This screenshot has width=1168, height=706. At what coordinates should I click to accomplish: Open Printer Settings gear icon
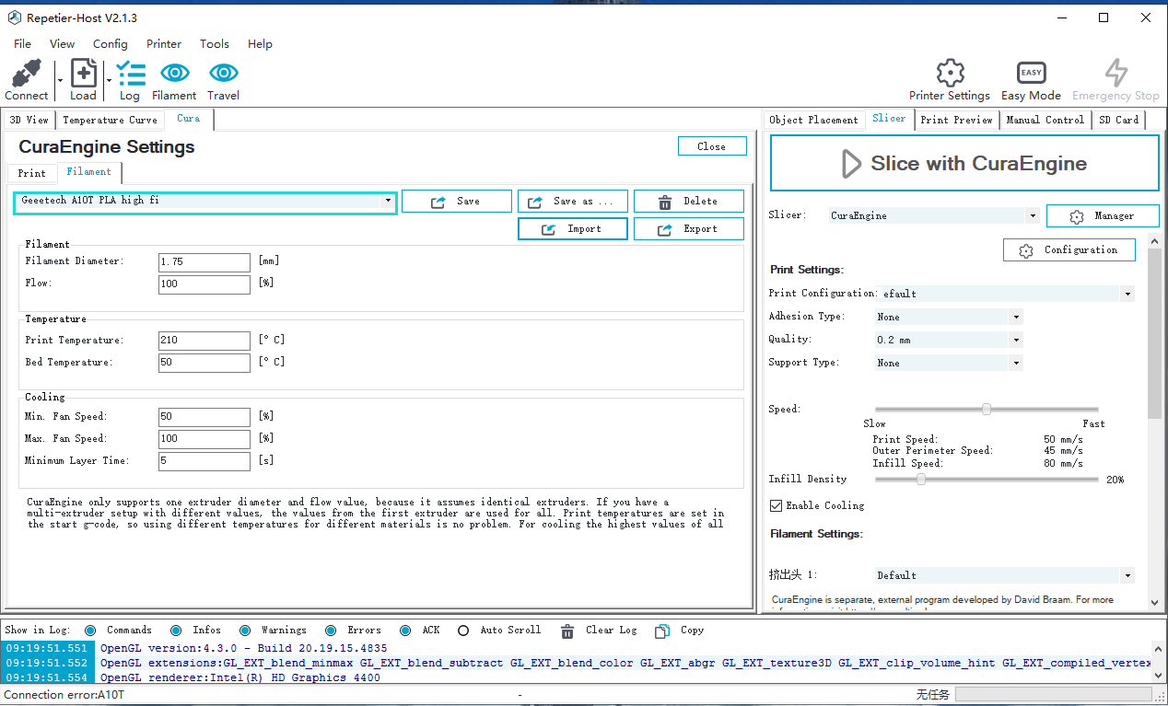(949, 74)
